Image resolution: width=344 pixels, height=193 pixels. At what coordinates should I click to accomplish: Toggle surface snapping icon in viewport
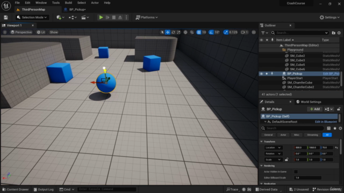pos(192,32)
